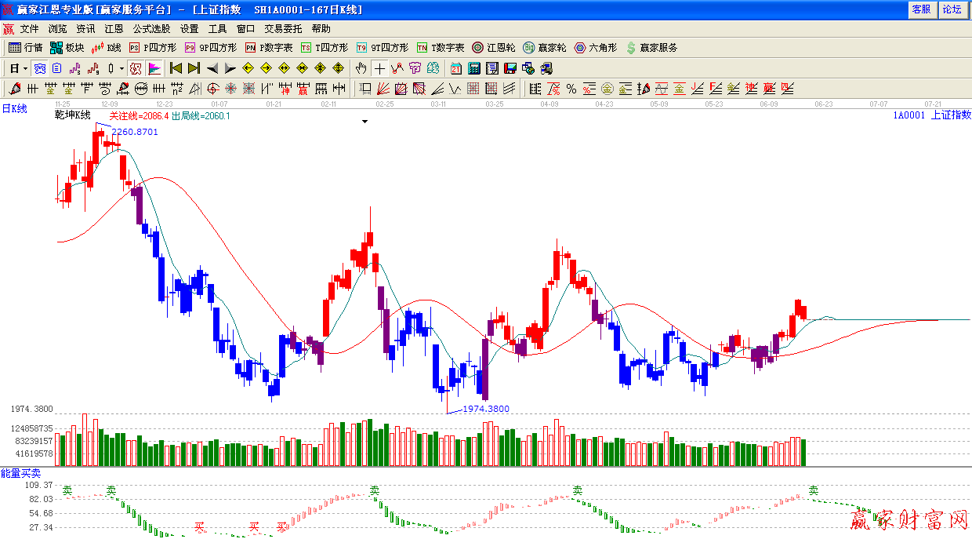Toggle the pressed flag chart button
972x539 pixels.
pyautogui.click(x=154, y=68)
